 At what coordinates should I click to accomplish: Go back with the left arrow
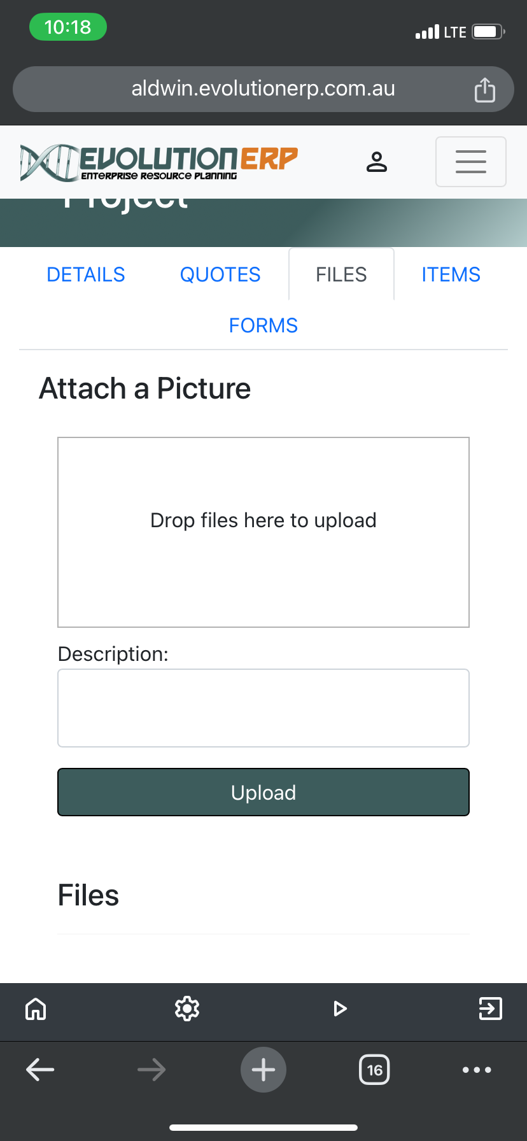pyautogui.click(x=40, y=1070)
